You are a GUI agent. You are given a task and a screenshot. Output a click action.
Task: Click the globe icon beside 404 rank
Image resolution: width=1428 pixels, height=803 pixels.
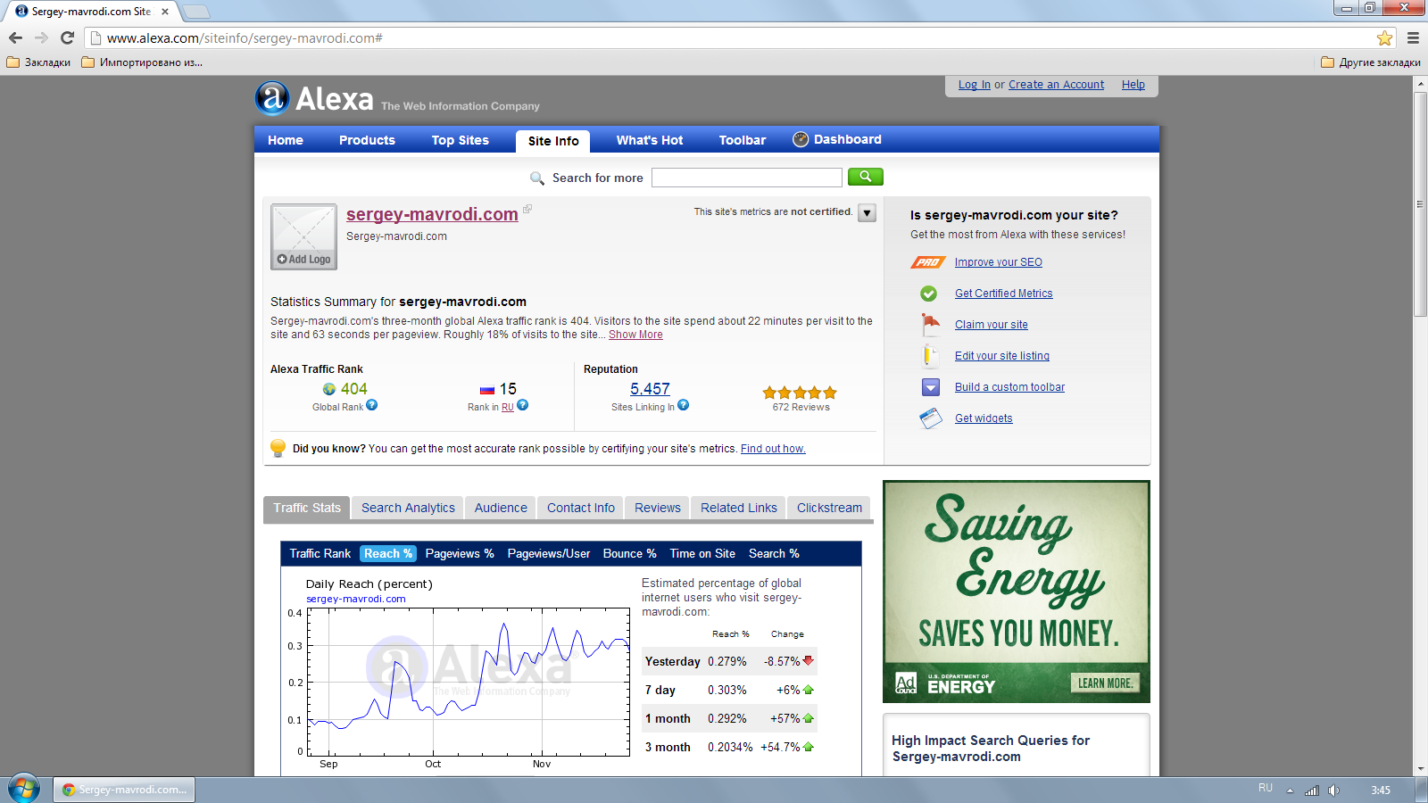pyautogui.click(x=329, y=389)
